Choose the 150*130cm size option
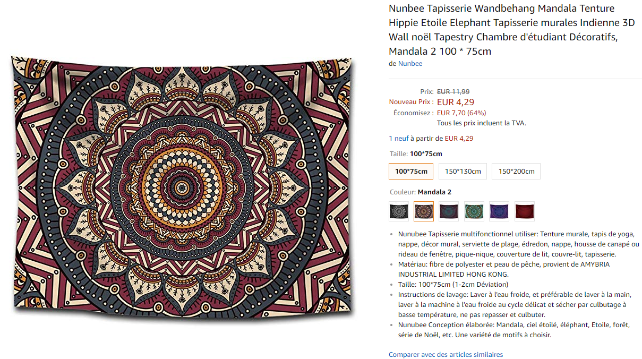Screen dimensions: 642x359 [x=463, y=171]
